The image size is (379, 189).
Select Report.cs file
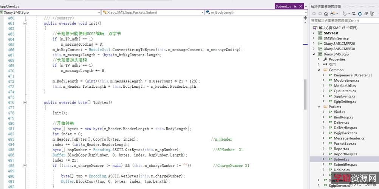tap(341, 149)
